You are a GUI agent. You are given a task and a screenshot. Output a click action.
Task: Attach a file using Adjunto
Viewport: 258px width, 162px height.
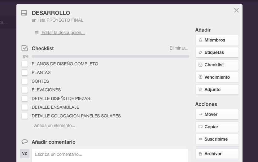coord(217,90)
